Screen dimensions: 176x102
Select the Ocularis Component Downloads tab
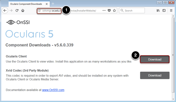pos(29,4)
